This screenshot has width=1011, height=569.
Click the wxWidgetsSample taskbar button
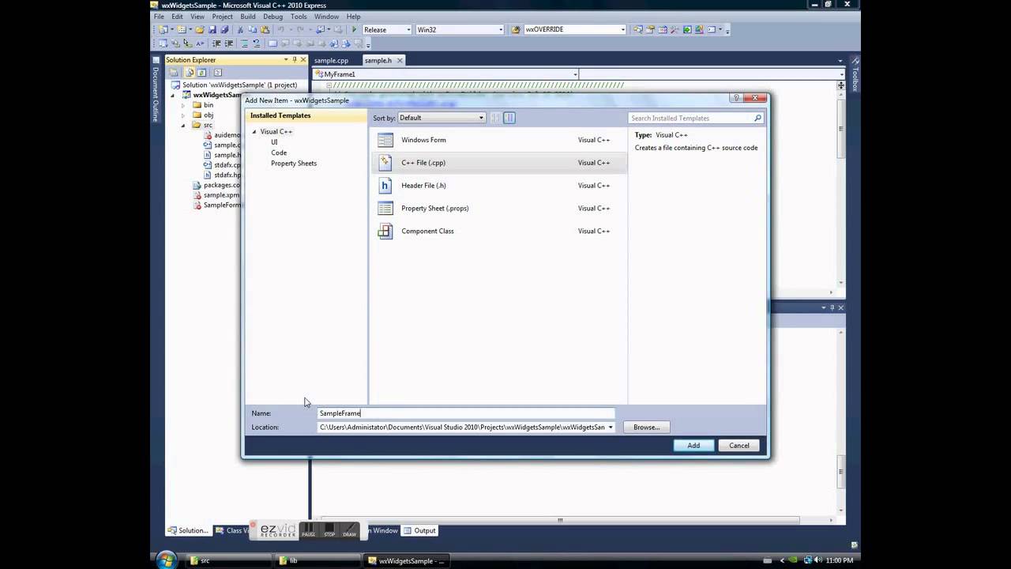tap(408, 560)
